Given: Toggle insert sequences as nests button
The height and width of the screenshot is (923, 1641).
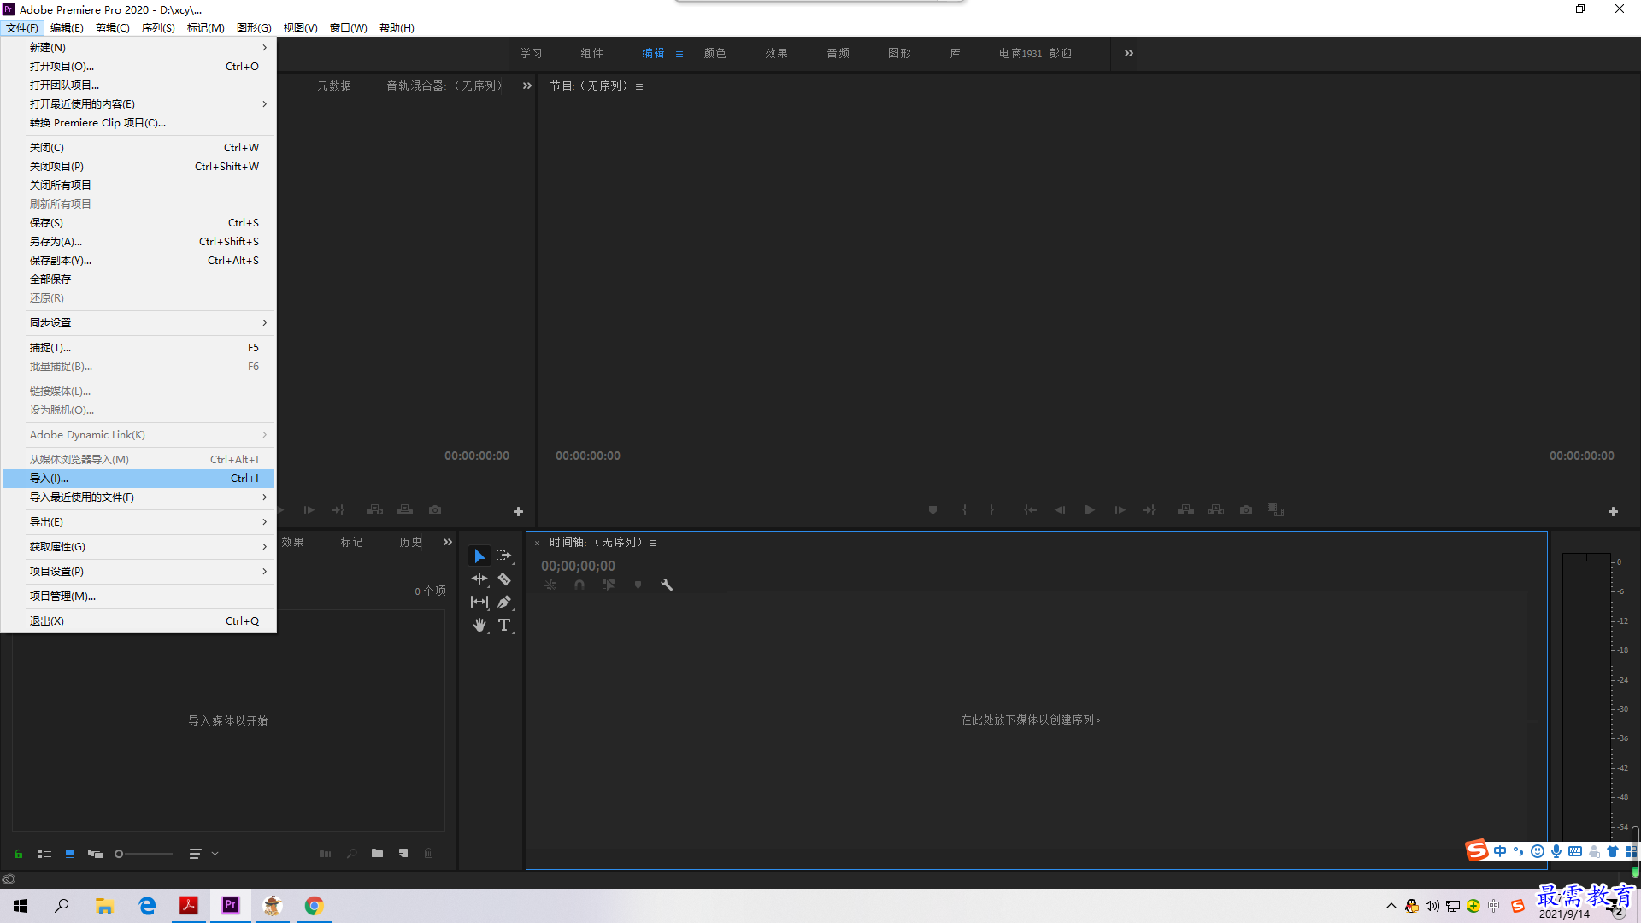Looking at the screenshot, I should tap(550, 585).
